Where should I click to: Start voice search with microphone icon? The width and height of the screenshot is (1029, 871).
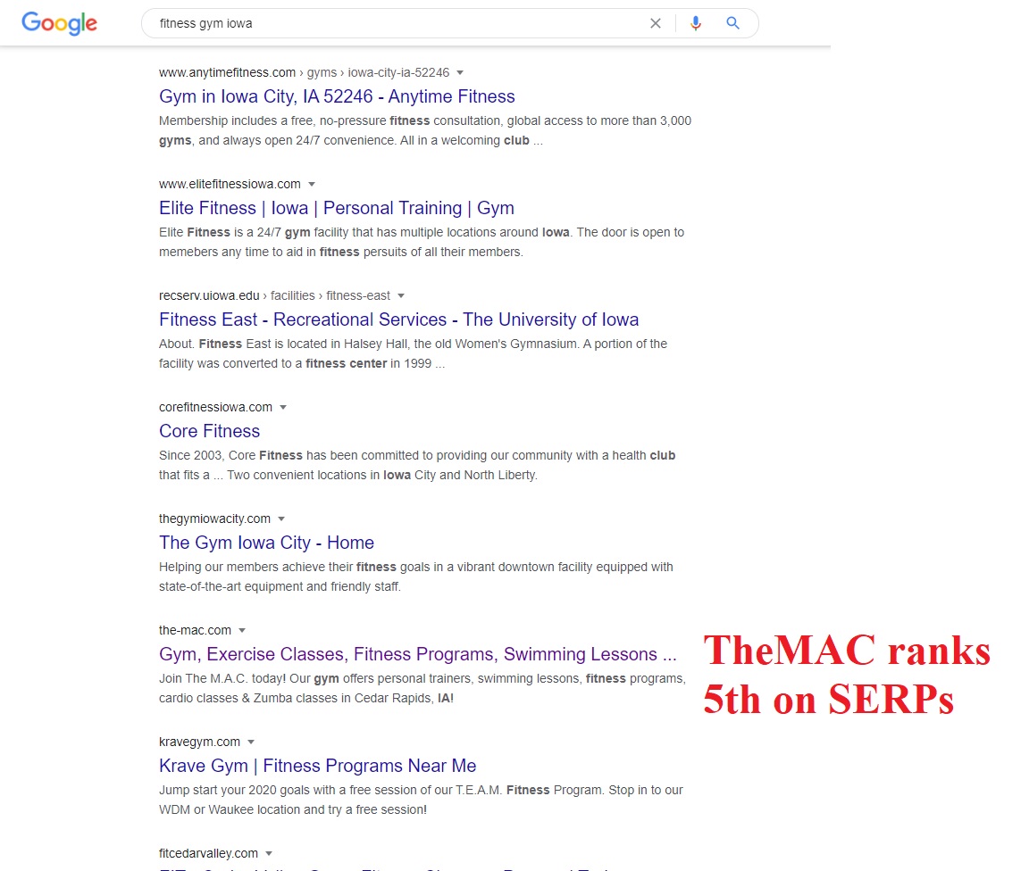696,23
